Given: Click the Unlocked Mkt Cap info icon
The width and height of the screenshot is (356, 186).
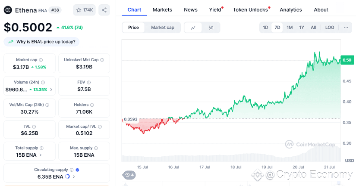Looking at the screenshot, I should tap(102, 60).
